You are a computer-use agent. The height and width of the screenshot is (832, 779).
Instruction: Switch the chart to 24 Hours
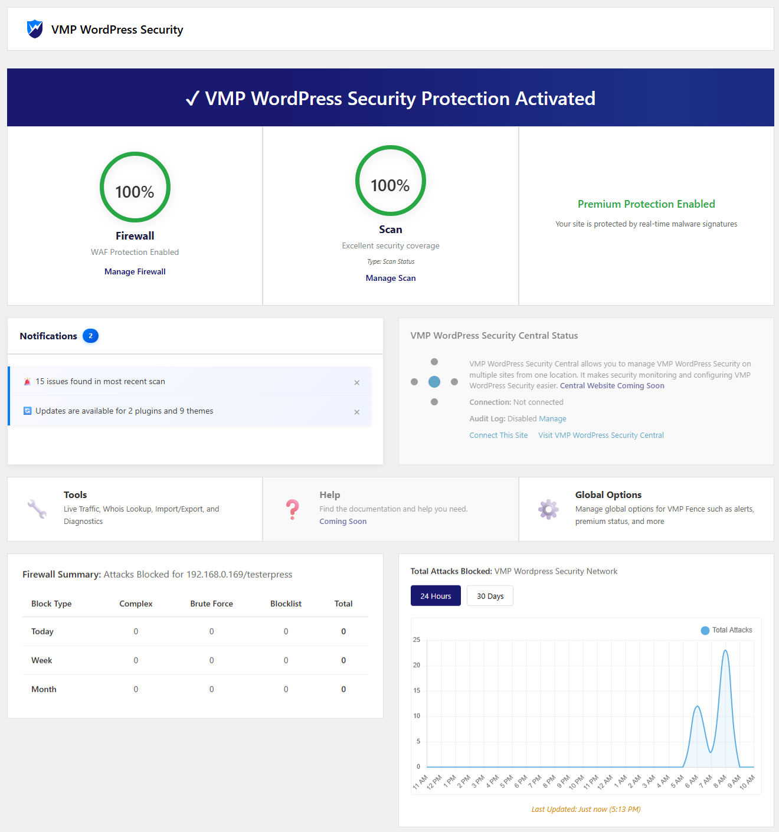click(436, 596)
